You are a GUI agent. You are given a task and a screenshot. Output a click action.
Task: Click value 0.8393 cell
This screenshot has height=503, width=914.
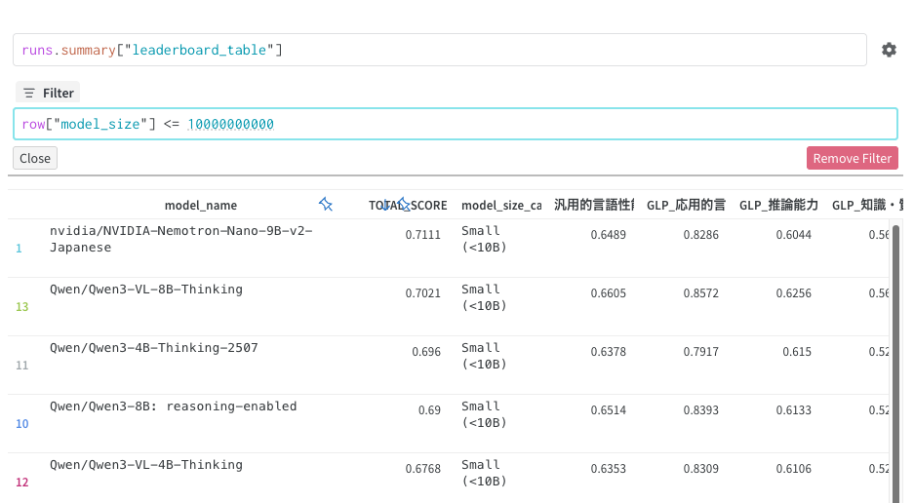point(700,409)
